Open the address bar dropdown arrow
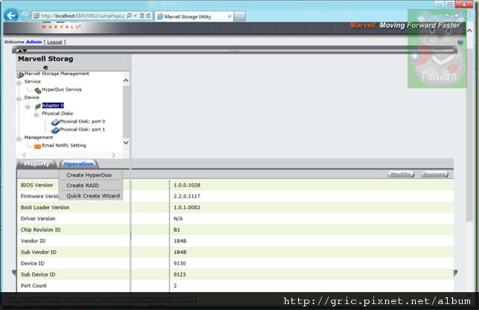Viewport: 479px width, 310px height. point(135,16)
